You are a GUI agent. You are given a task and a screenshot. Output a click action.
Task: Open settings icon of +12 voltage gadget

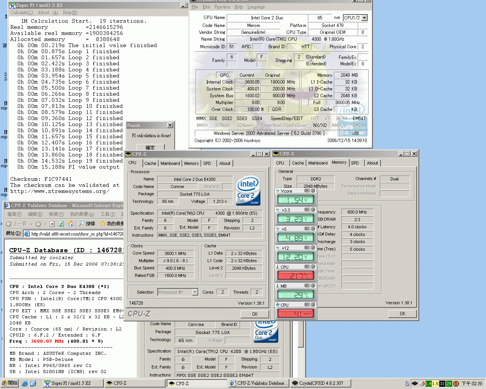(307, 248)
